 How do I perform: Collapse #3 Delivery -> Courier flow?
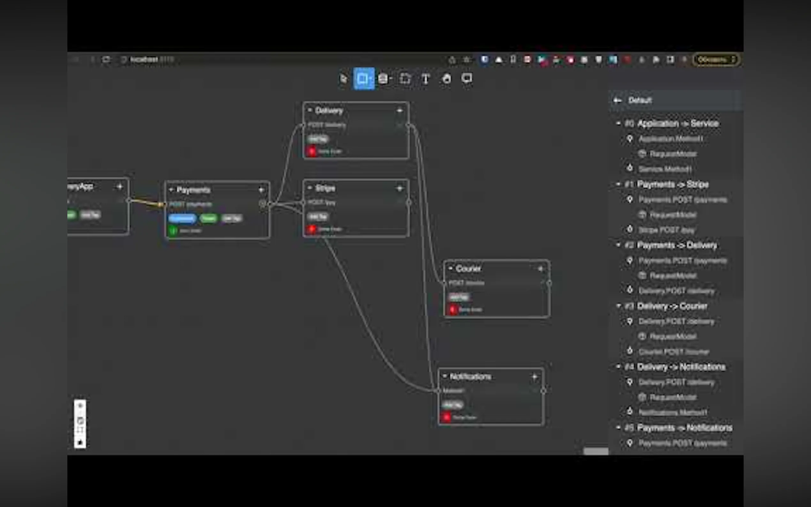click(x=618, y=306)
